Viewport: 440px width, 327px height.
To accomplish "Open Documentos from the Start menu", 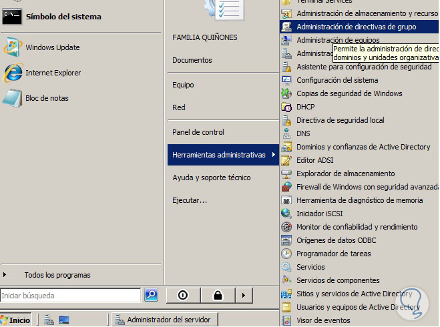I will tap(192, 60).
